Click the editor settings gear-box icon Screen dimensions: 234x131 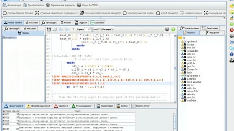tap(167, 29)
